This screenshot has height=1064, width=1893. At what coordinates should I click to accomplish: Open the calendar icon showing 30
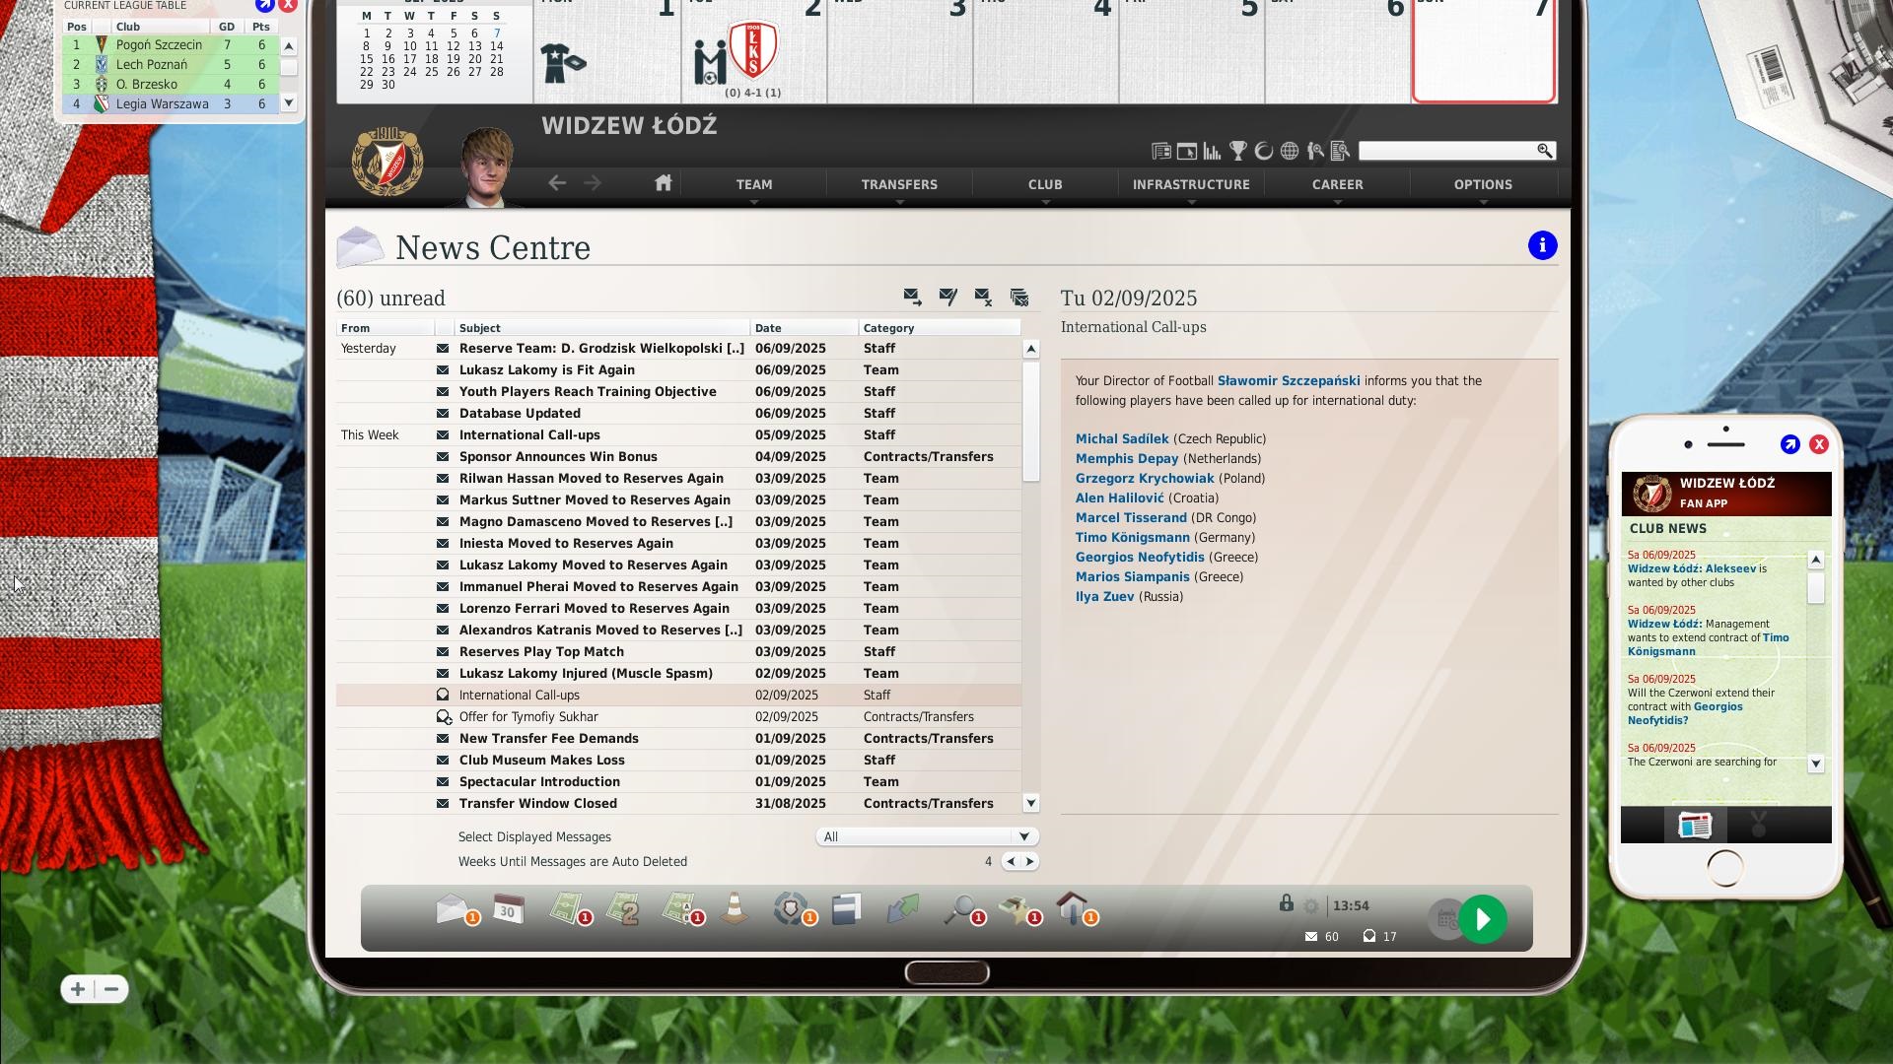[508, 909]
